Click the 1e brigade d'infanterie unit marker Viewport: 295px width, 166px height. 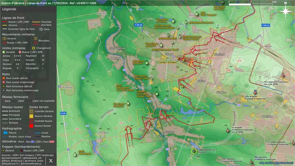[228, 130]
